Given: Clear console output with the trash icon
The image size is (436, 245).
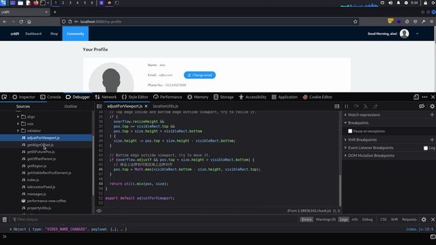Looking at the screenshot, I should (x=5, y=219).
